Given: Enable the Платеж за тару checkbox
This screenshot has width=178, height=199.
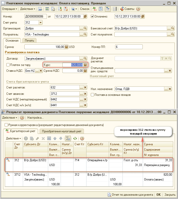Looking at the screenshot, I should [8, 65].
